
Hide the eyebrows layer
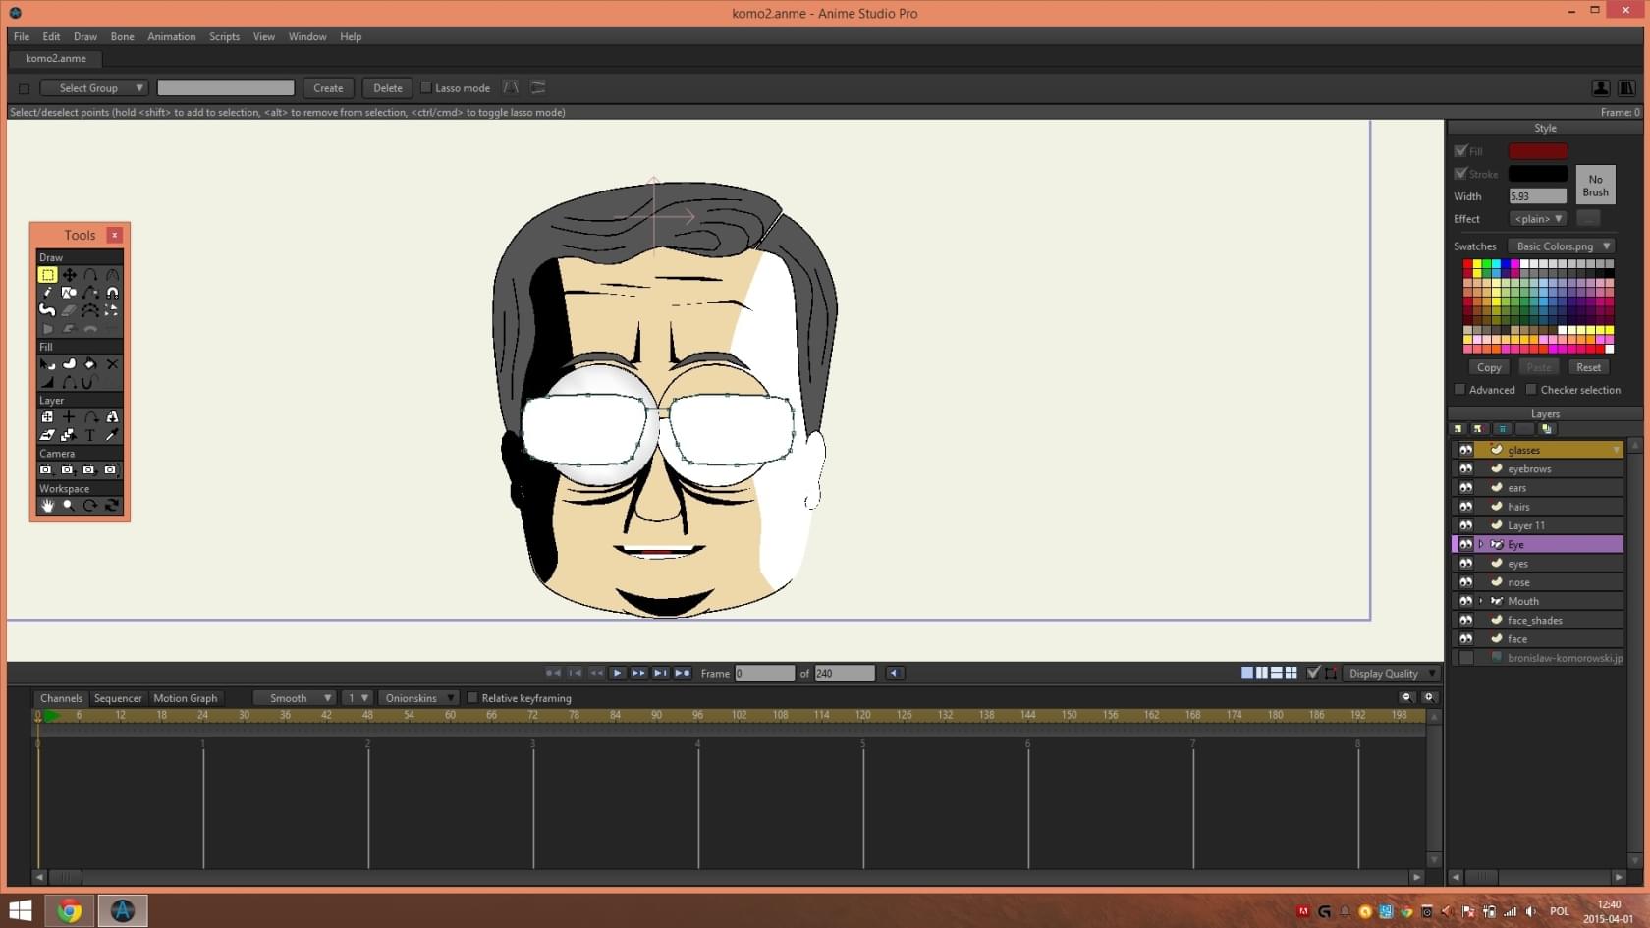1465,469
